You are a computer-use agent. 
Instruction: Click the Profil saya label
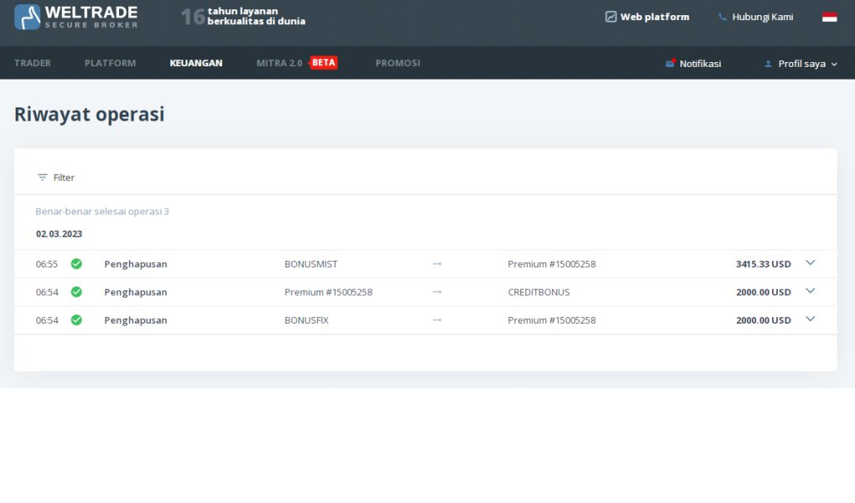click(x=801, y=64)
